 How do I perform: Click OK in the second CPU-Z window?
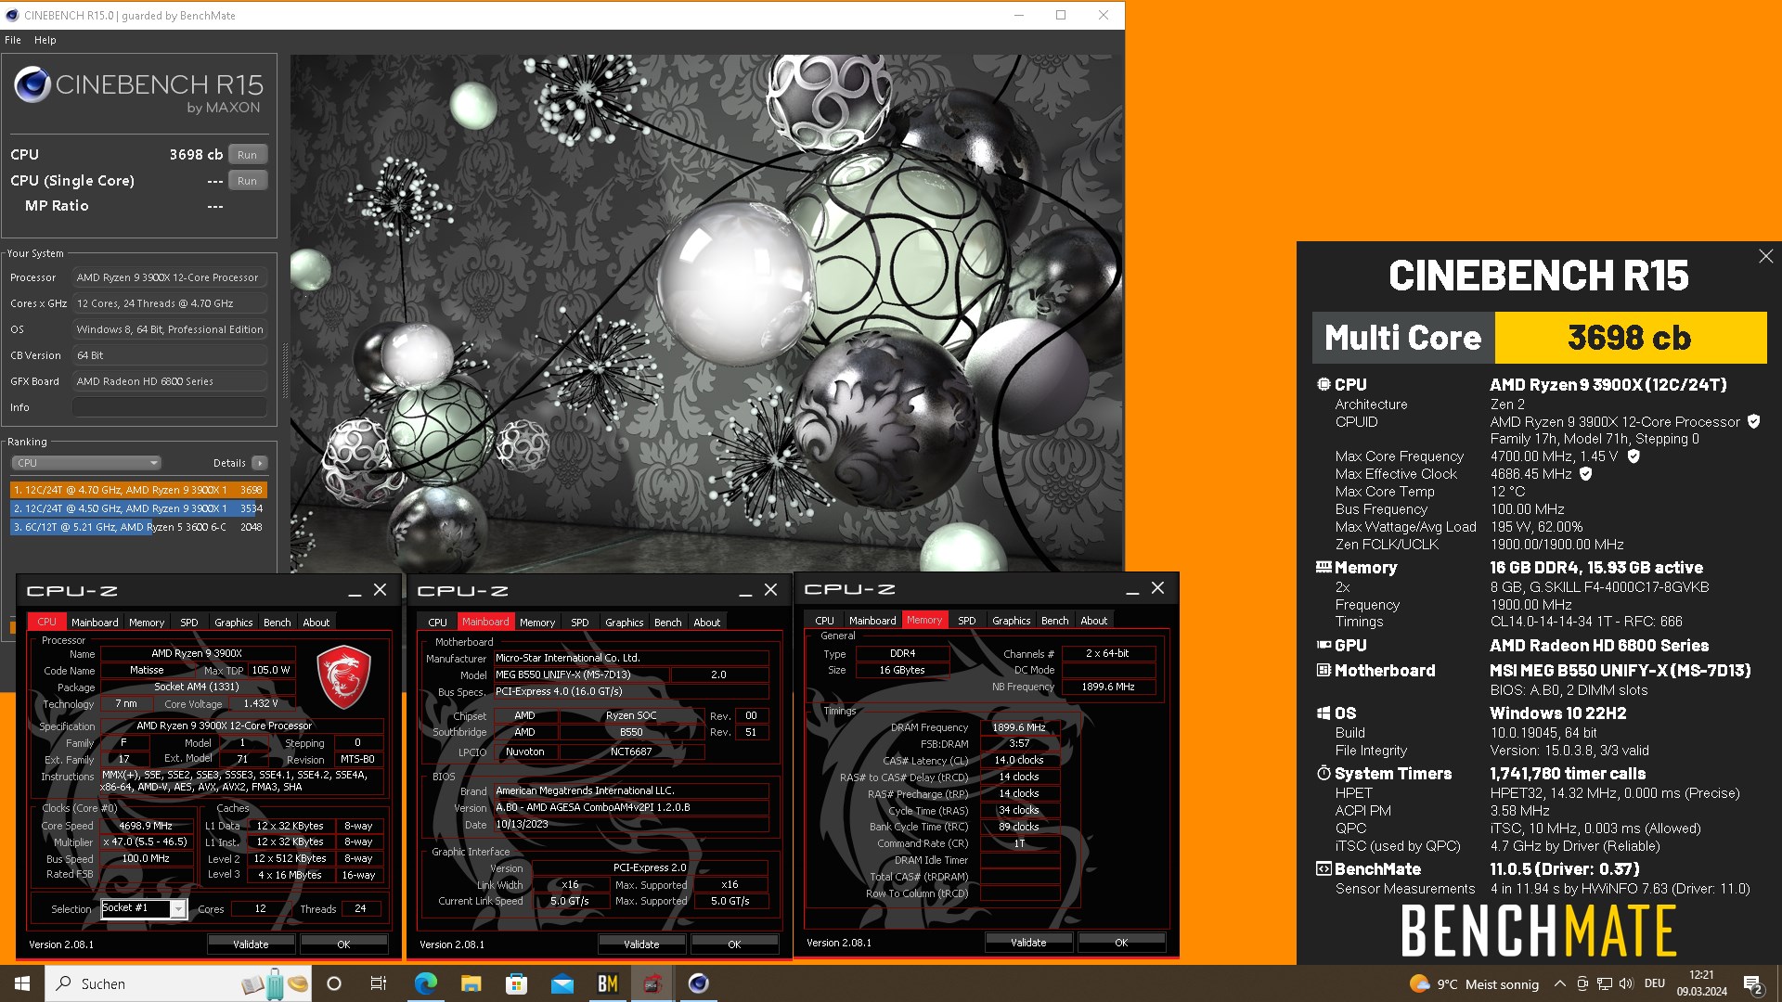734,944
